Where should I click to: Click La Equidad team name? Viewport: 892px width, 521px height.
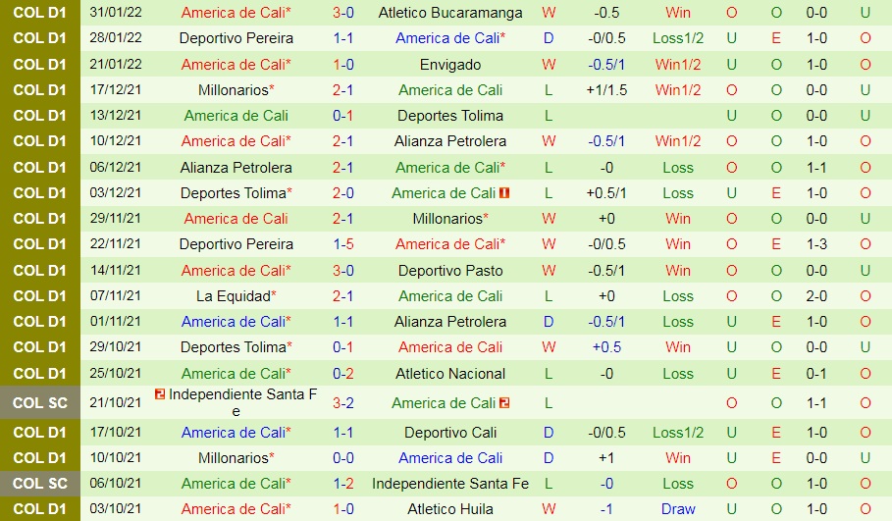click(233, 295)
